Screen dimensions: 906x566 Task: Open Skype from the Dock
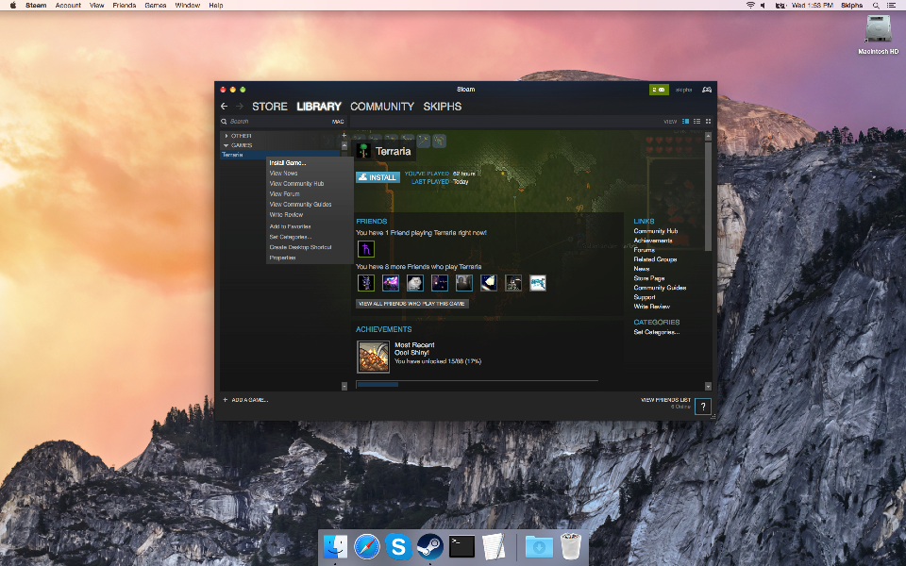click(x=398, y=546)
